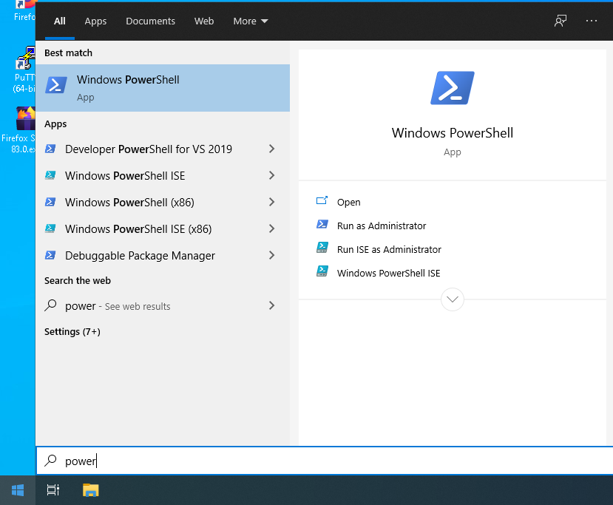Switch to the Apps search tab
The width and height of the screenshot is (613, 505).
pyautogui.click(x=95, y=21)
